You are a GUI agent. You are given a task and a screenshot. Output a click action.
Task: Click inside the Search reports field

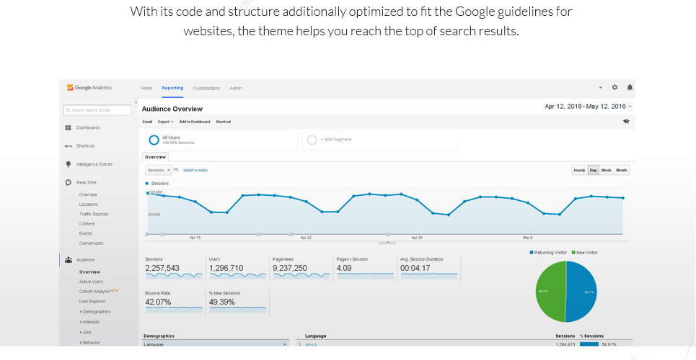[97, 110]
